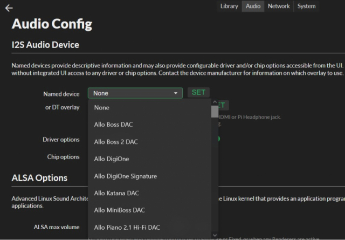Click the Named device label
Screen dimensions: 345x240
[61, 94]
